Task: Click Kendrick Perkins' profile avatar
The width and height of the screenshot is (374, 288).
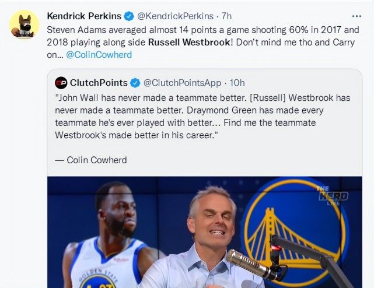Action: 24,25
